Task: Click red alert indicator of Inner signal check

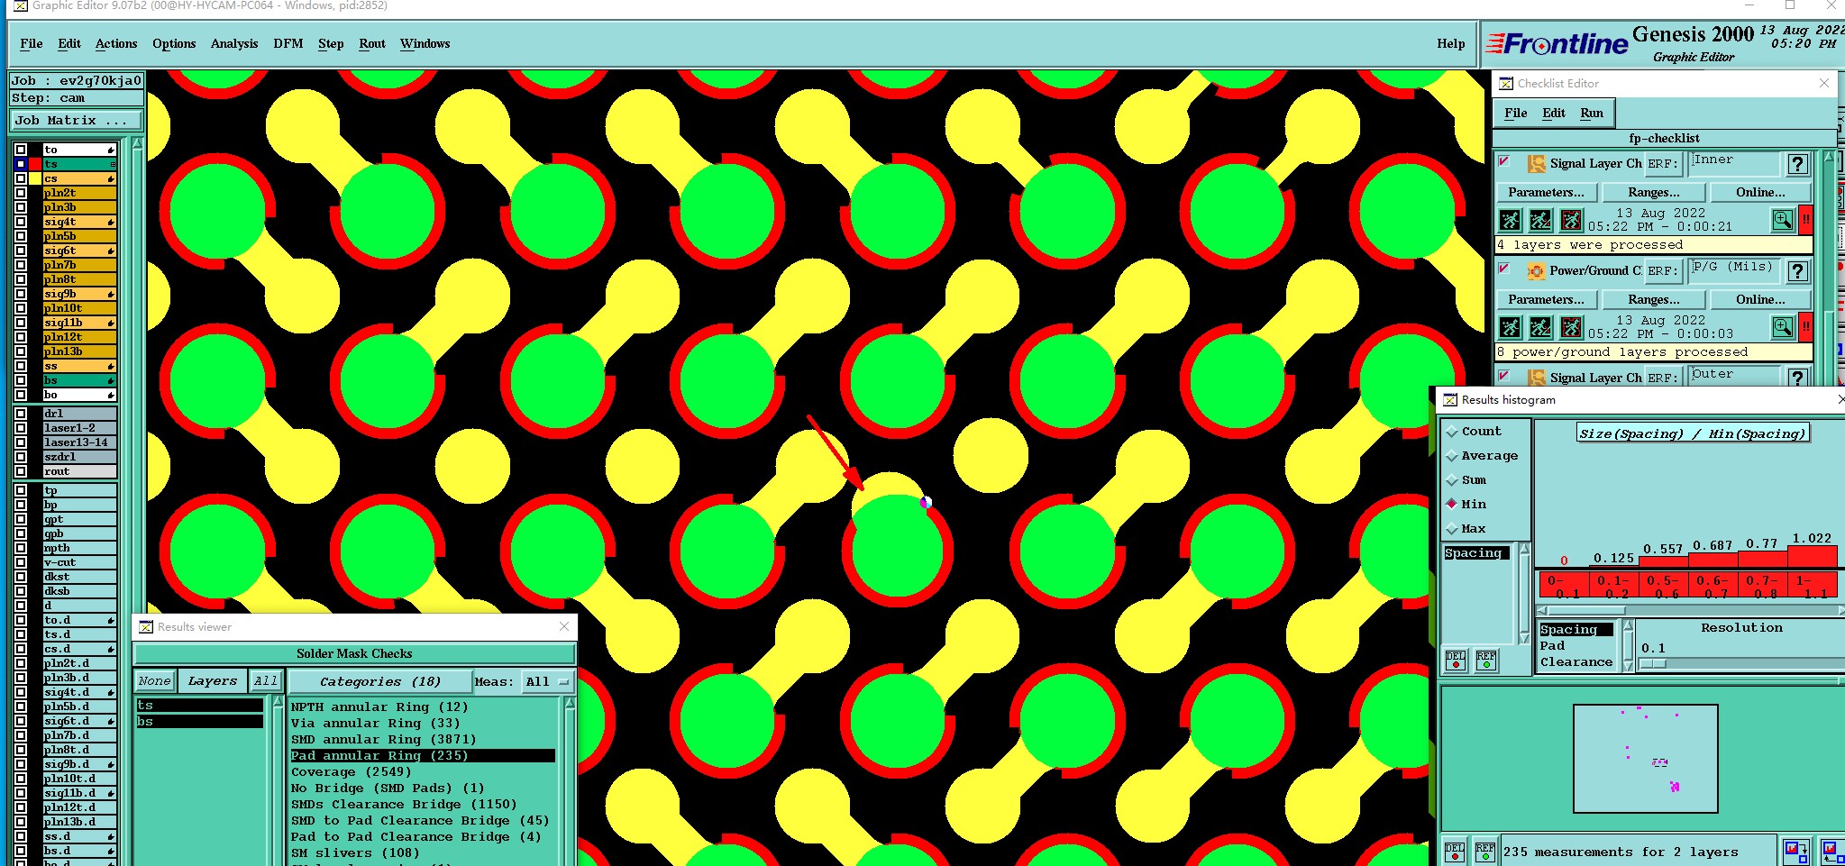Action: tap(1805, 220)
